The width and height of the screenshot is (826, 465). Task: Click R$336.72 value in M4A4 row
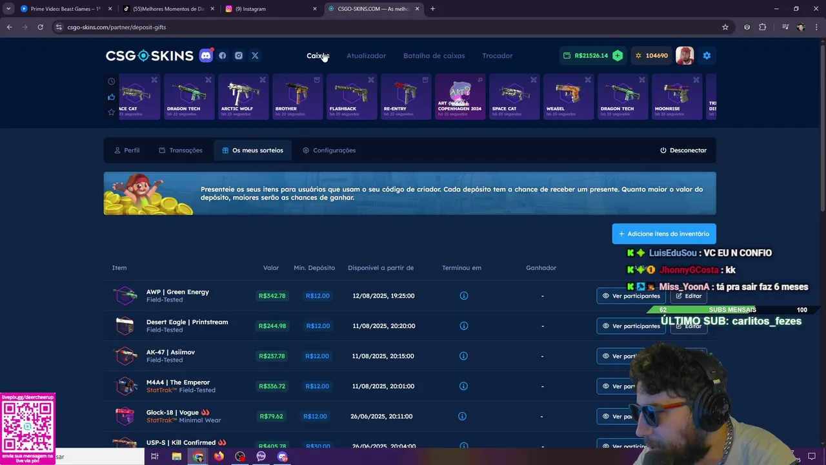[272, 386]
